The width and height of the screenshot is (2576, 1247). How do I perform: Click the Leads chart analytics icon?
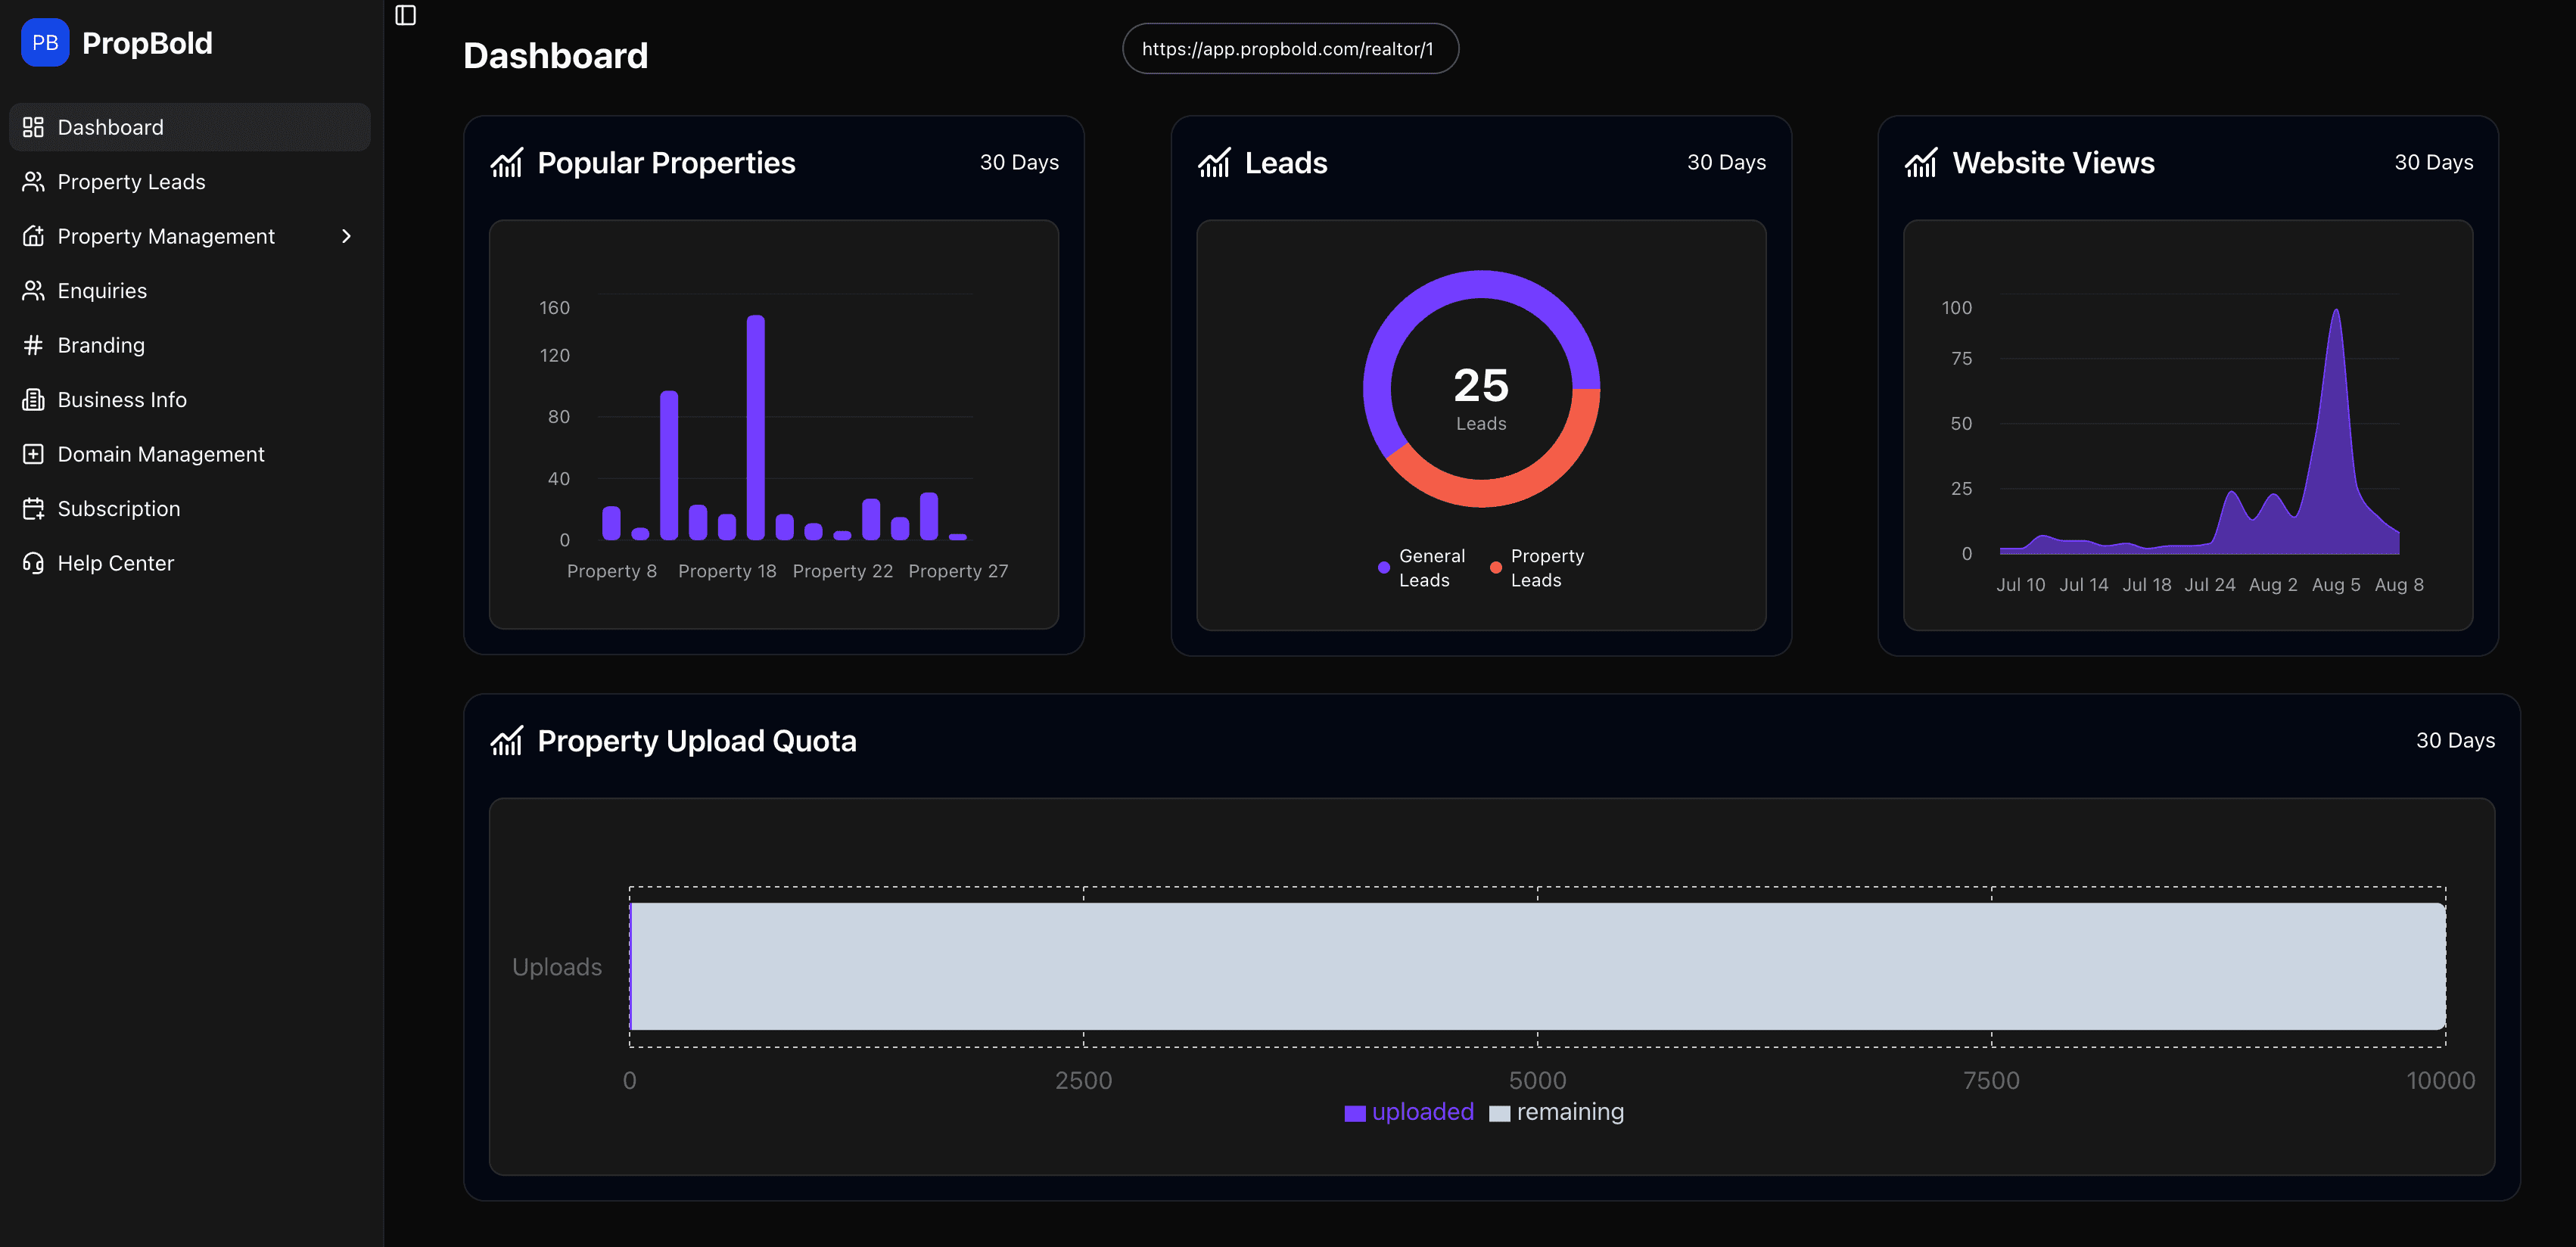click(1213, 163)
